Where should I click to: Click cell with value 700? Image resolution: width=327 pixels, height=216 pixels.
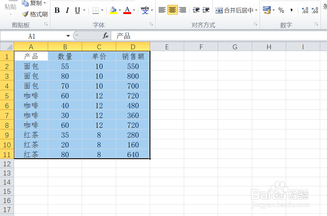pos(133,86)
